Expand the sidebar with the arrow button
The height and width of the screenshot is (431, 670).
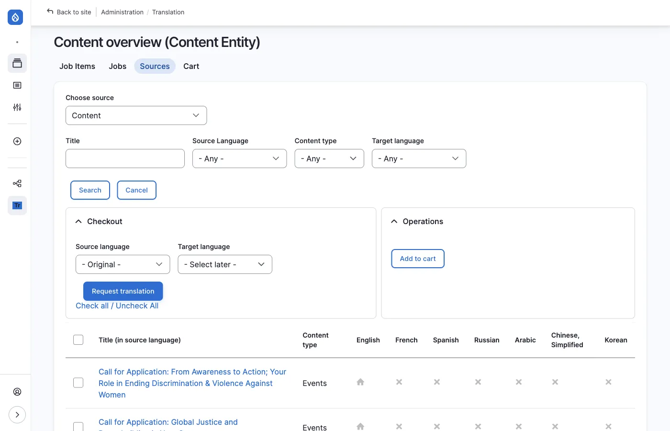pos(17,415)
